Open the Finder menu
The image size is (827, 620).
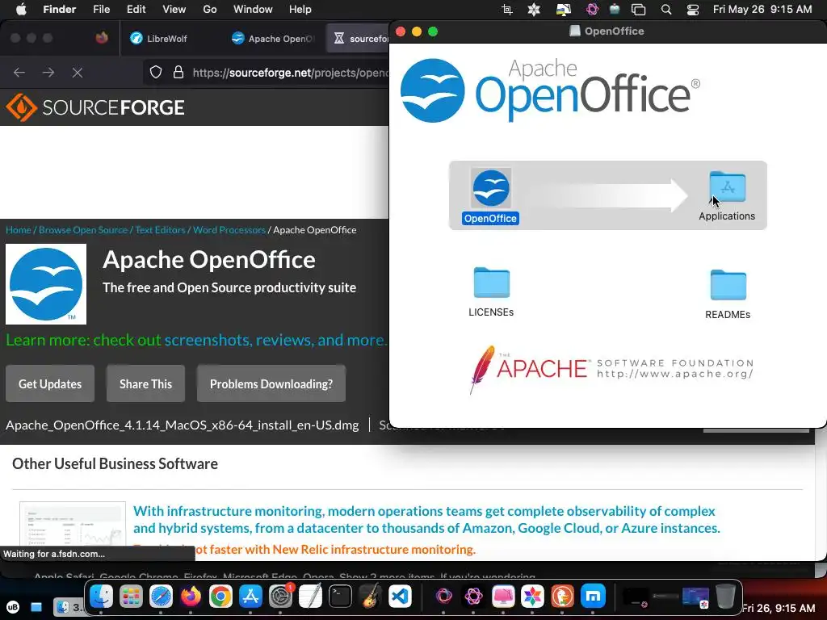click(59, 10)
